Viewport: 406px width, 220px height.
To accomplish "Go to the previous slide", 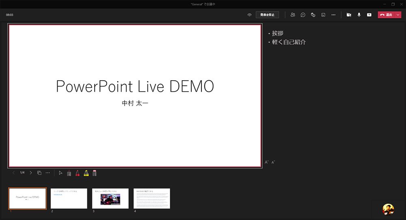I will [x=14, y=173].
